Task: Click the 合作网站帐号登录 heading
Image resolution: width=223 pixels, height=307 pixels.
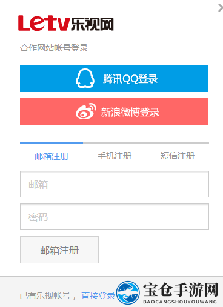Action: click(x=54, y=48)
